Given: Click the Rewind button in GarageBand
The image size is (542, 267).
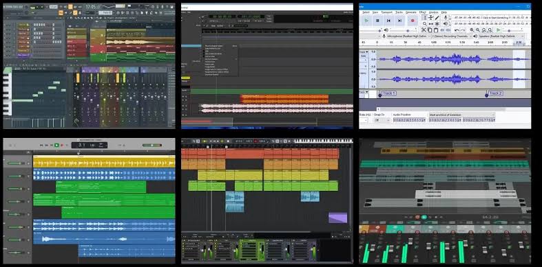Looking at the screenshot, I should (x=42, y=146).
